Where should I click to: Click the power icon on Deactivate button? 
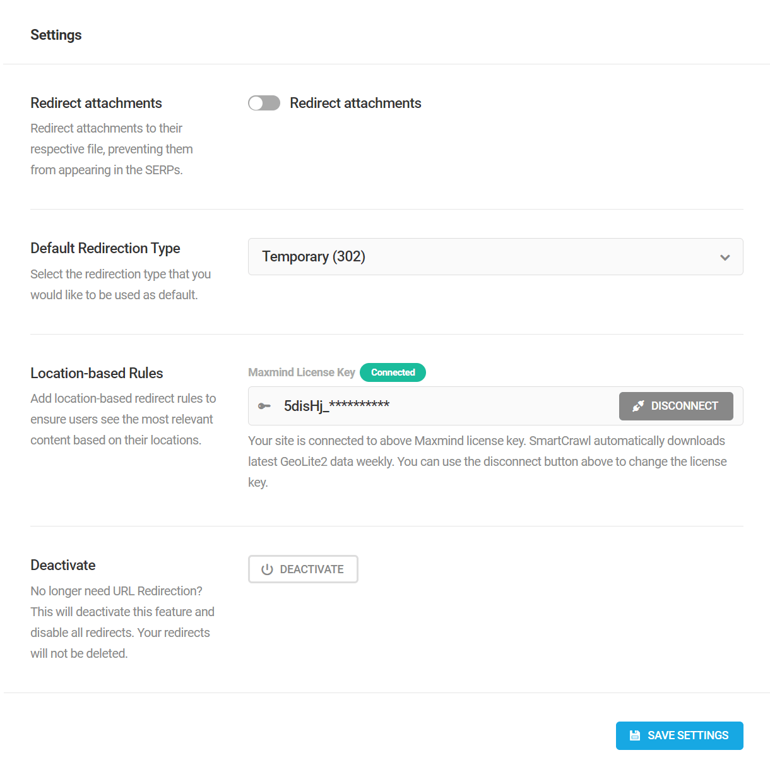[x=267, y=569]
